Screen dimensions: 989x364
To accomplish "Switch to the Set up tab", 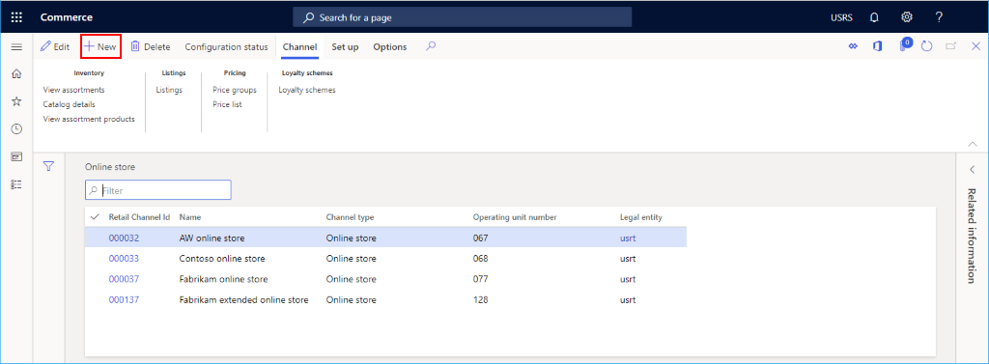I will click(x=345, y=46).
